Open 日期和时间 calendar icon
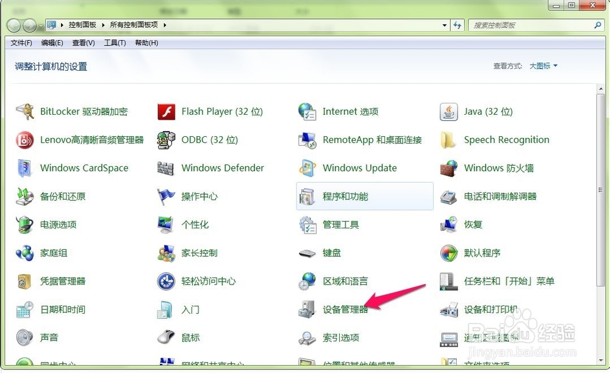 (x=25, y=310)
